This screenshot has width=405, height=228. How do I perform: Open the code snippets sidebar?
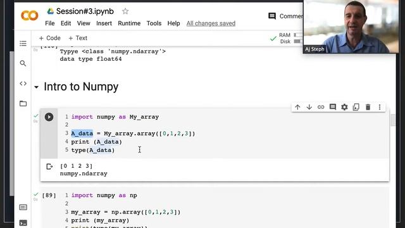(23, 84)
